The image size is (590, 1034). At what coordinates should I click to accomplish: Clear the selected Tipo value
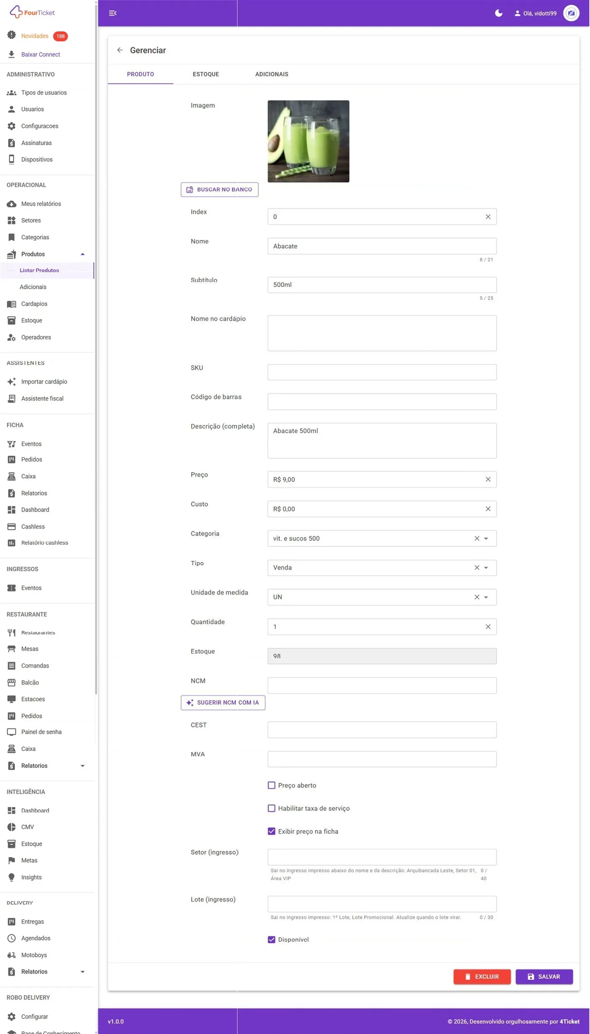pos(477,568)
